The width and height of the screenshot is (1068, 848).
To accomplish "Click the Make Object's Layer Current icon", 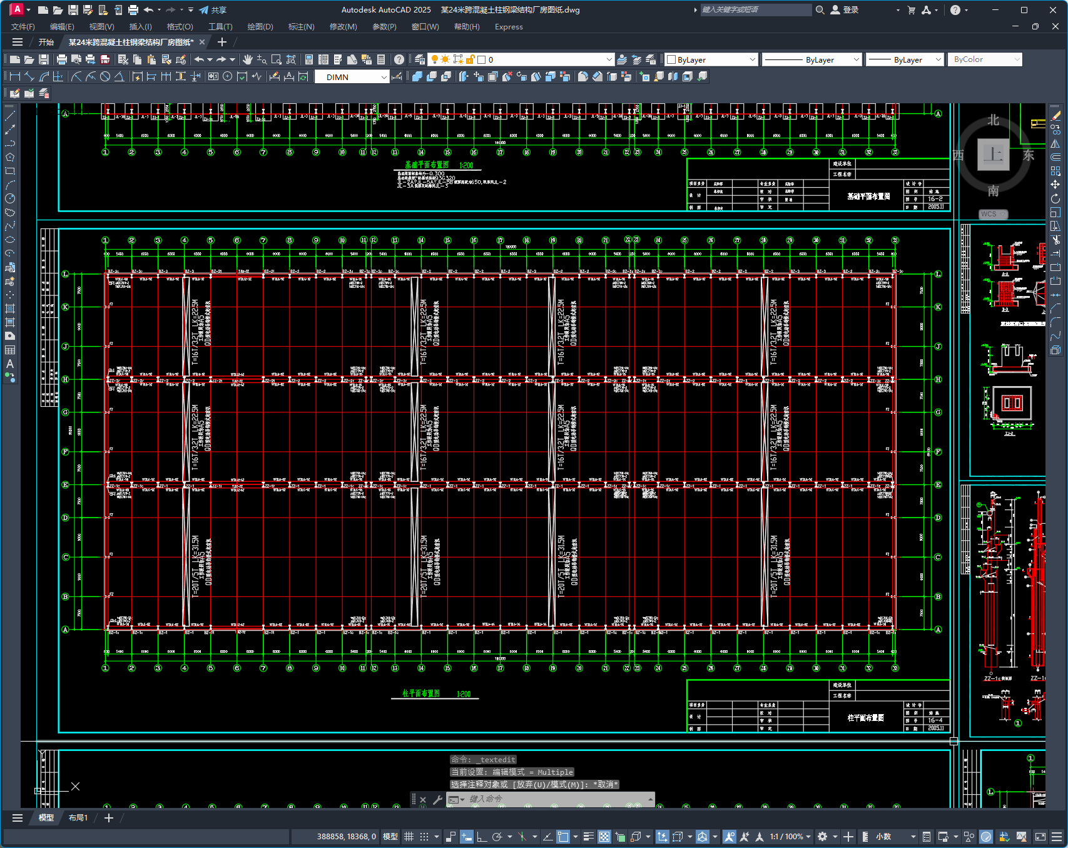I will click(622, 59).
